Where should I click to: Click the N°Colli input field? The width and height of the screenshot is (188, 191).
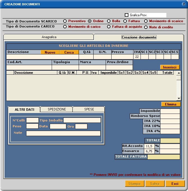tap(32, 120)
